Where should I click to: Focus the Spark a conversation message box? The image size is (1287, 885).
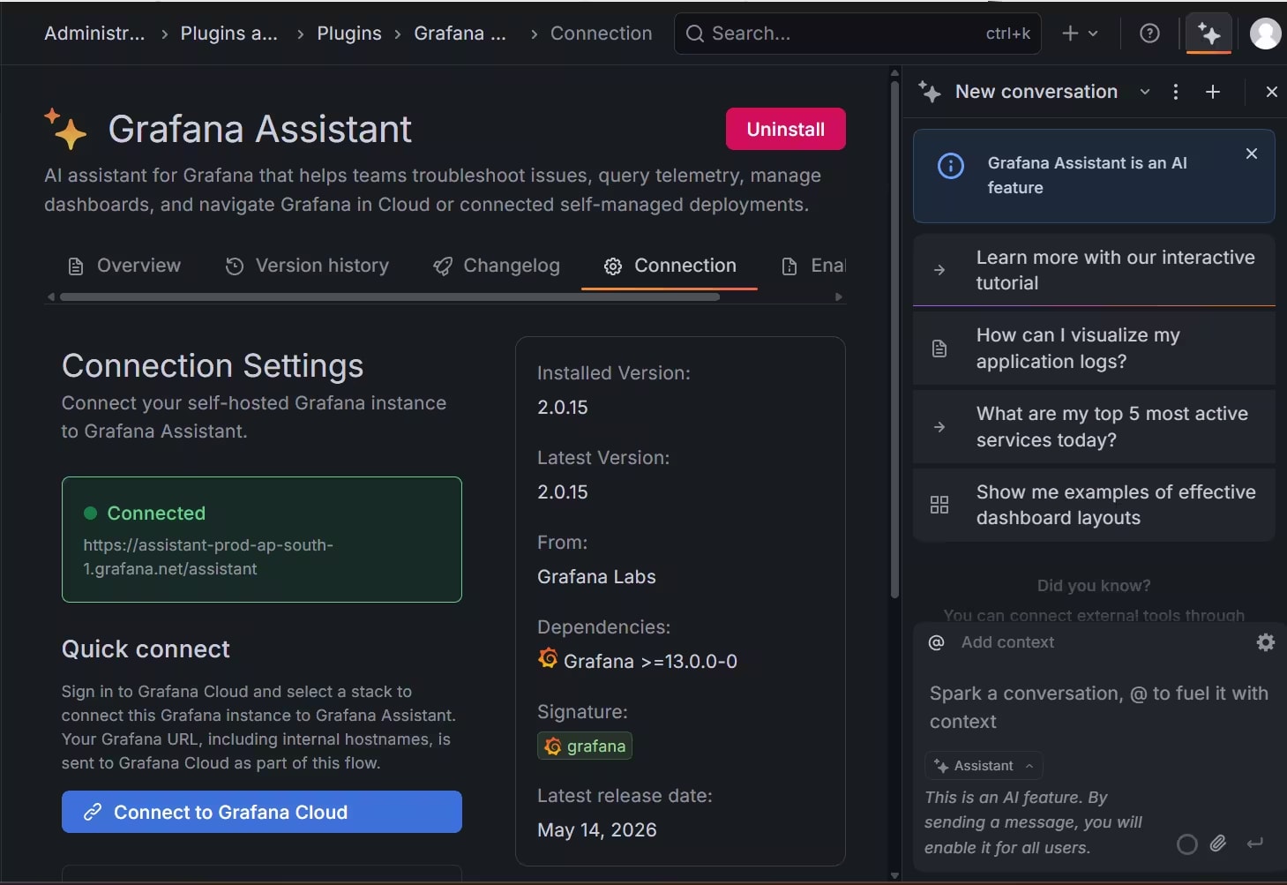[x=1099, y=708]
